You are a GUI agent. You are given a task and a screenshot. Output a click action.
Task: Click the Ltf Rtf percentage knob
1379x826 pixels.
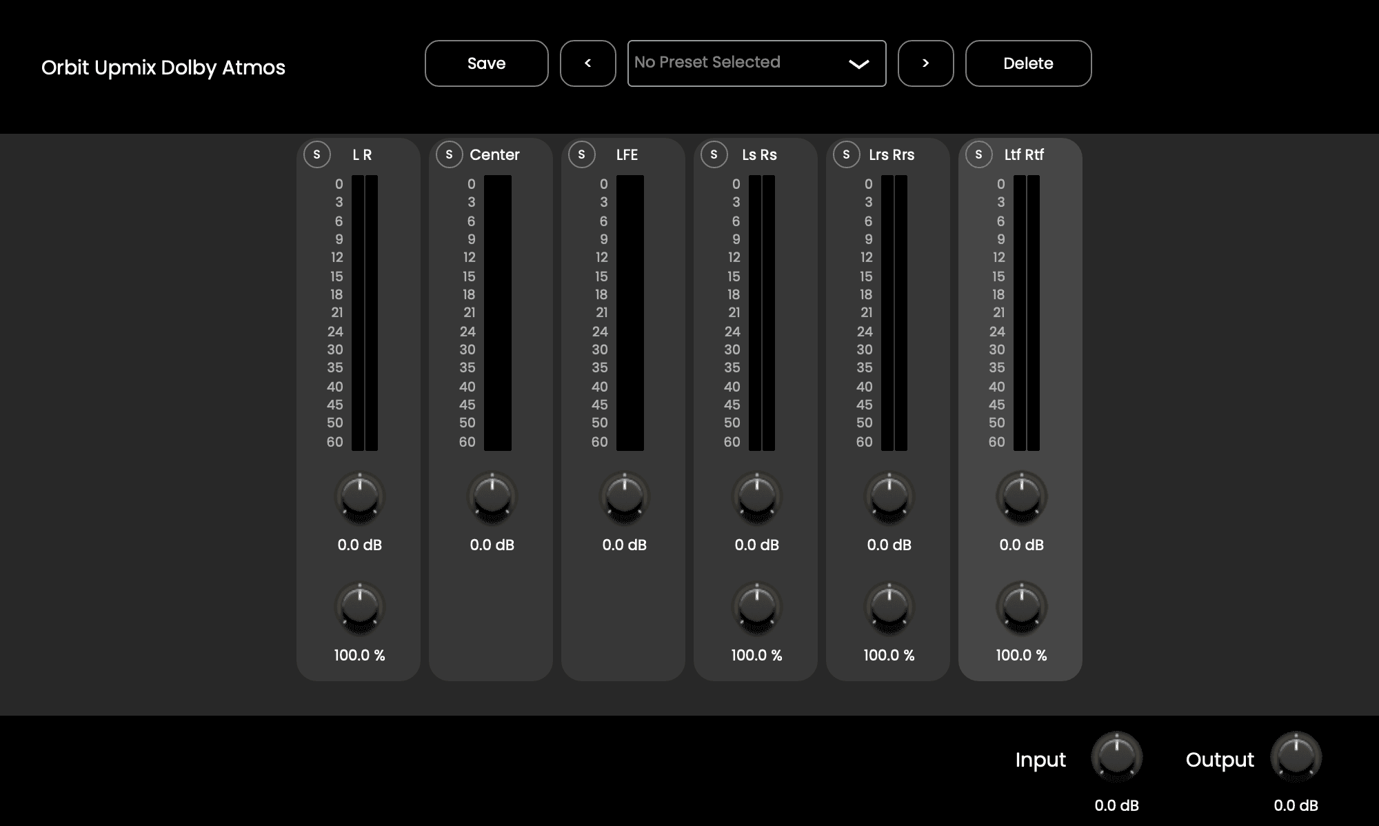[1022, 607]
